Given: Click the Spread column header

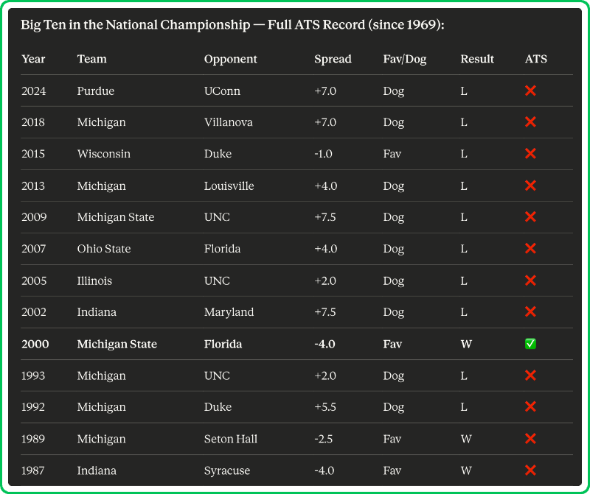Looking at the screenshot, I should click(x=333, y=59).
